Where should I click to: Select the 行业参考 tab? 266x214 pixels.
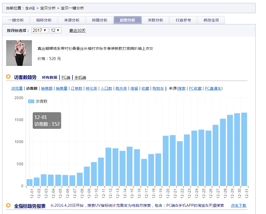183,20
